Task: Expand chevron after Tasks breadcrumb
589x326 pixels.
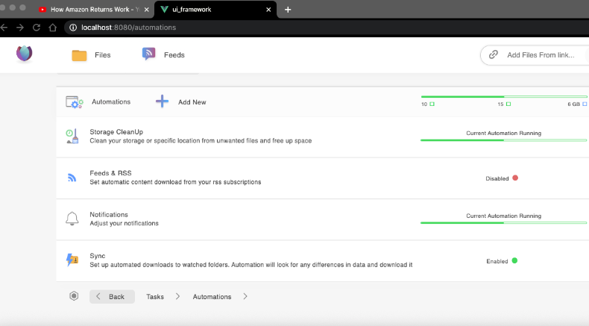Action: [177, 296]
